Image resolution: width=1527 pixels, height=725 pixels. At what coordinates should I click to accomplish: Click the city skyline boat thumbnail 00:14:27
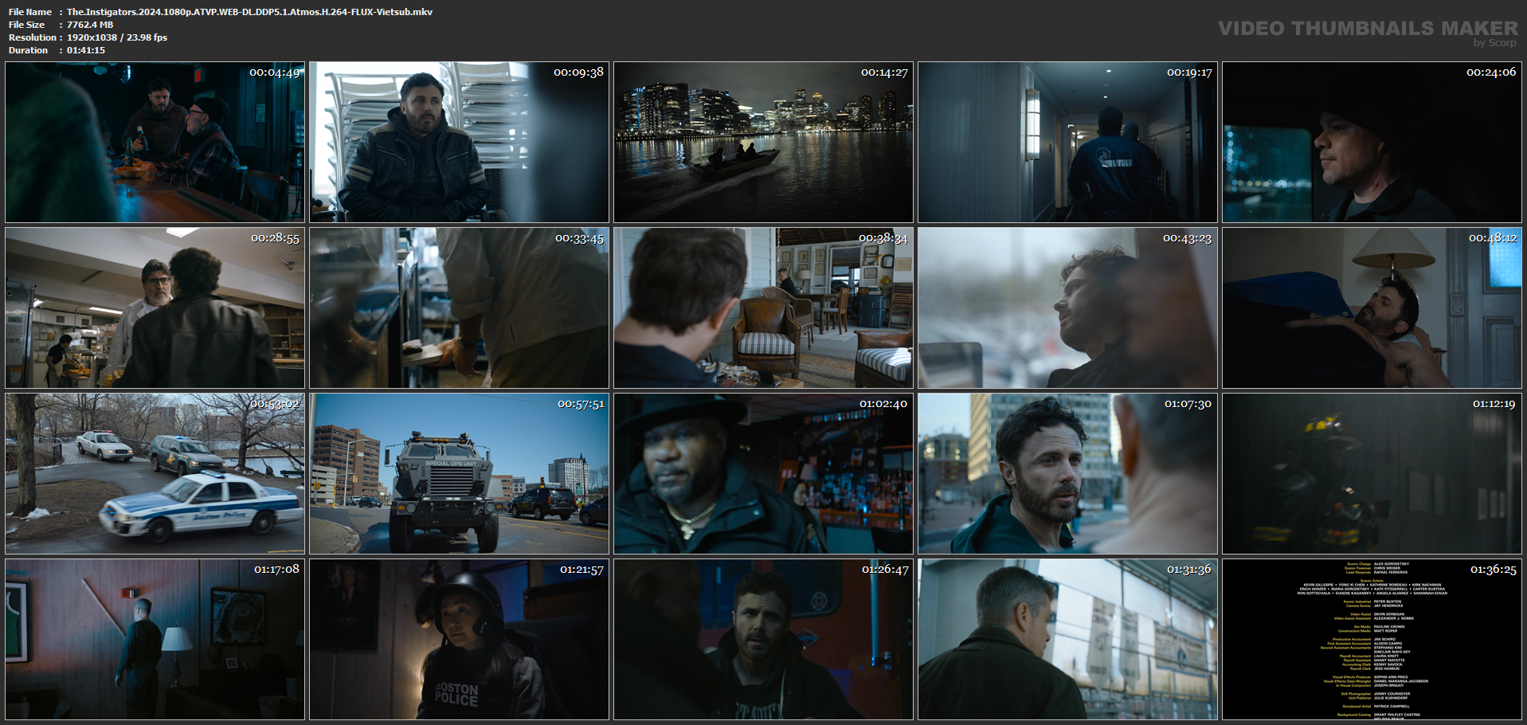(764, 142)
